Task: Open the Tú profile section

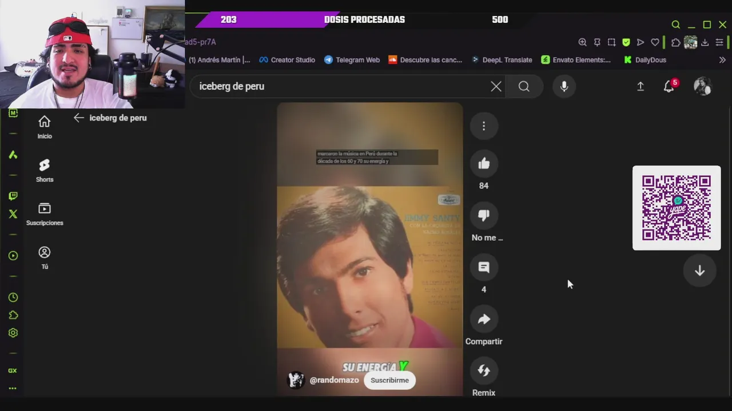Action: click(45, 257)
